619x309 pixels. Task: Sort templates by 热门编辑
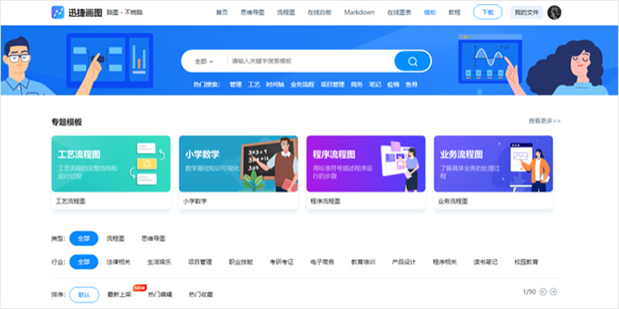[x=160, y=295]
